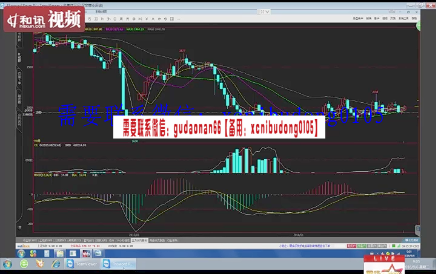The height and width of the screenshot is (274, 438).
Task: Switch to the 郑商所 exchange tab
Action: (75, 240)
